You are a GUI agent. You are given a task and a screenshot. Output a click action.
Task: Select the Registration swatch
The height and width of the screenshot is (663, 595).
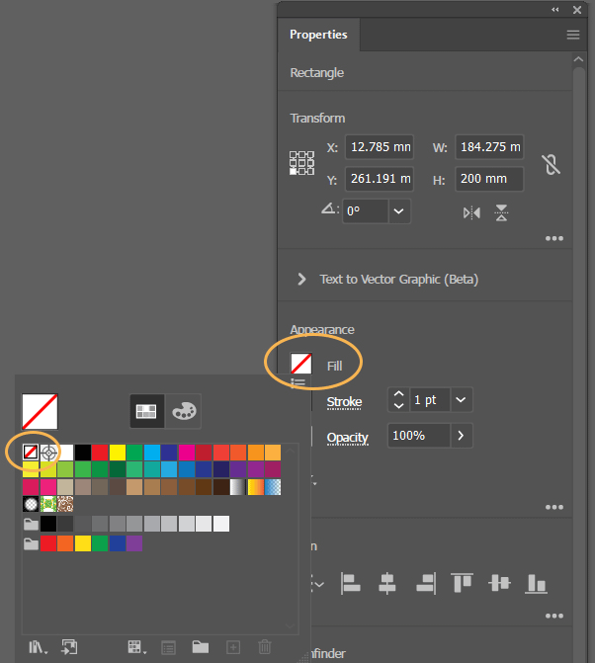tap(48, 453)
